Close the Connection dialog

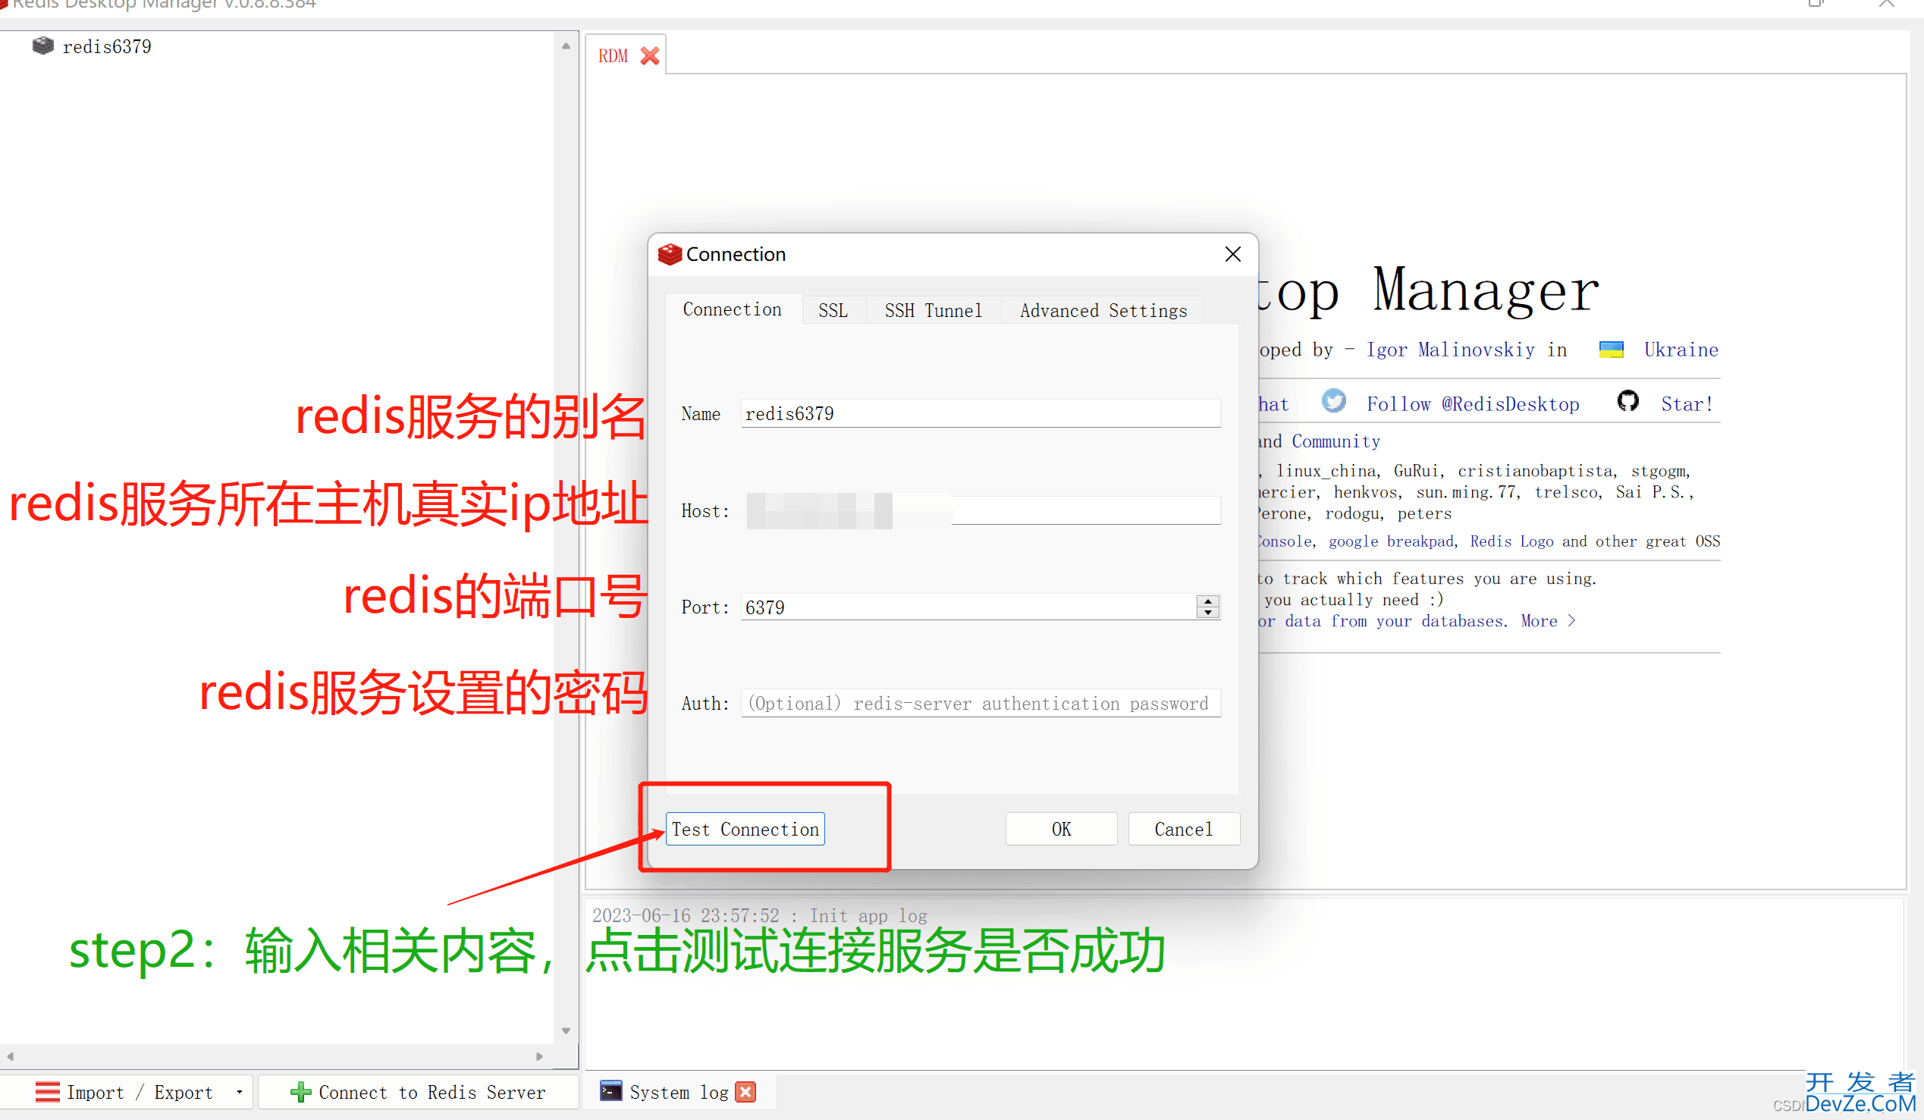click(1232, 254)
